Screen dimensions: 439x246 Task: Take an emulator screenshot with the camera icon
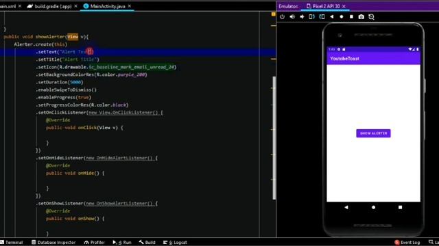pos(361,16)
